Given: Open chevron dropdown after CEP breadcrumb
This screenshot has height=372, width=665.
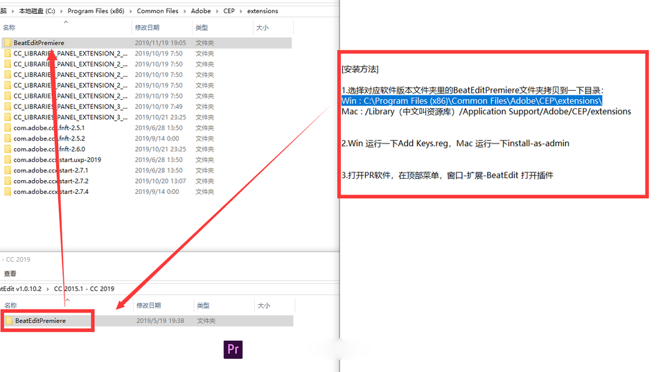Looking at the screenshot, I should [x=241, y=11].
